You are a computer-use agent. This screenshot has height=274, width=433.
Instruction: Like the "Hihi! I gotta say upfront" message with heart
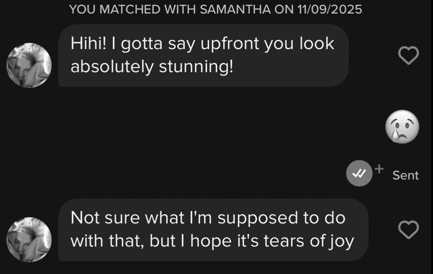click(408, 55)
